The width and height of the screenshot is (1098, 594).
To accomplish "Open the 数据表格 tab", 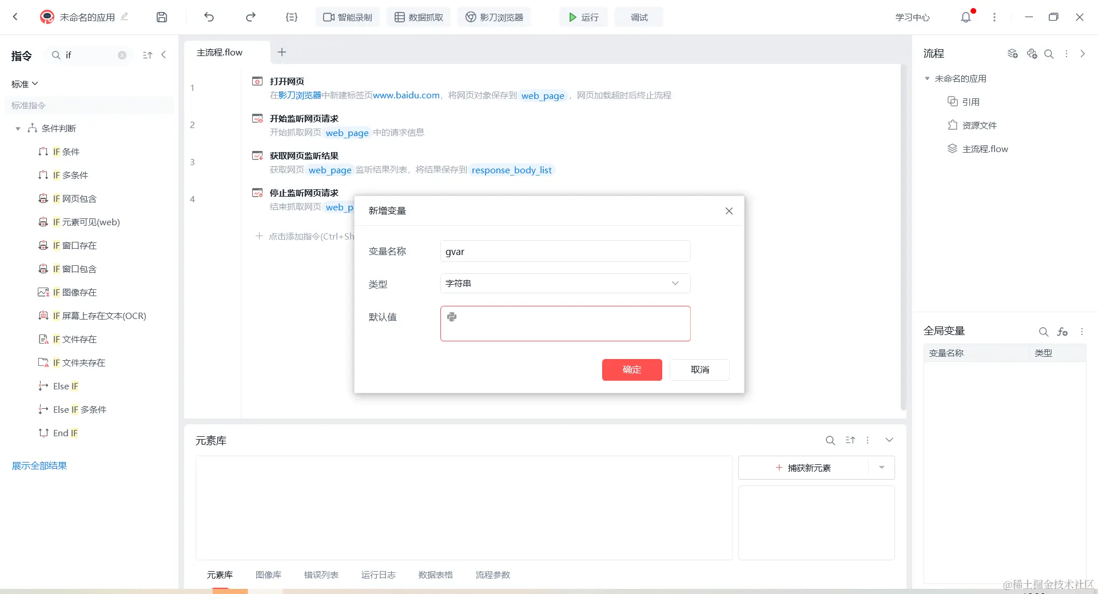I will click(x=435, y=575).
